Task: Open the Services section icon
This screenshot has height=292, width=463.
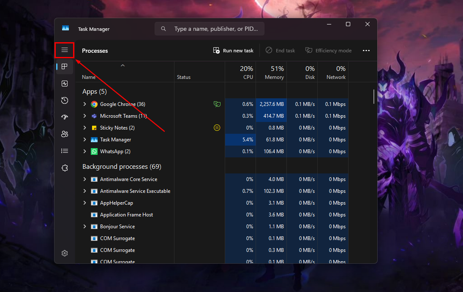Action: pos(64,168)
